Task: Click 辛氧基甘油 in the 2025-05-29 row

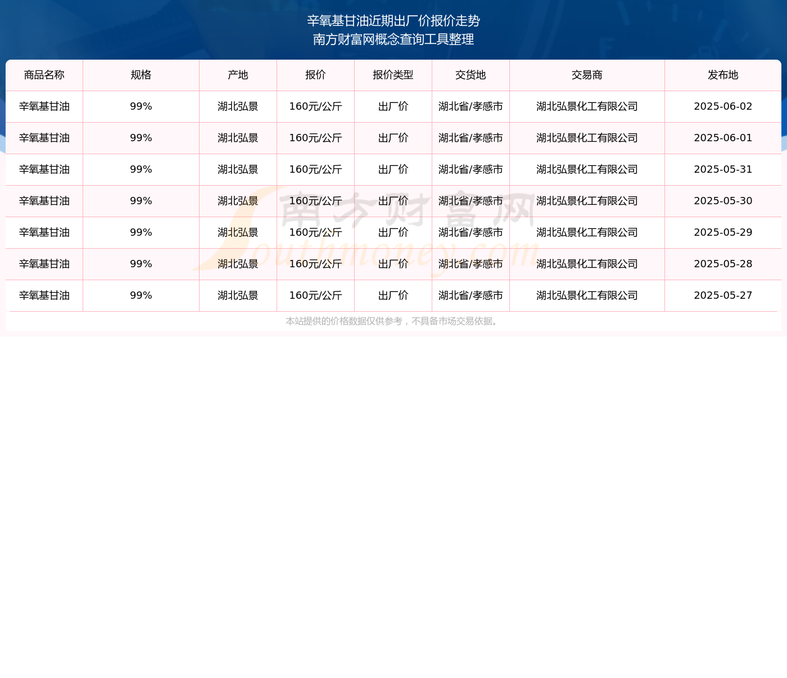Action: (x=44, y=233)
